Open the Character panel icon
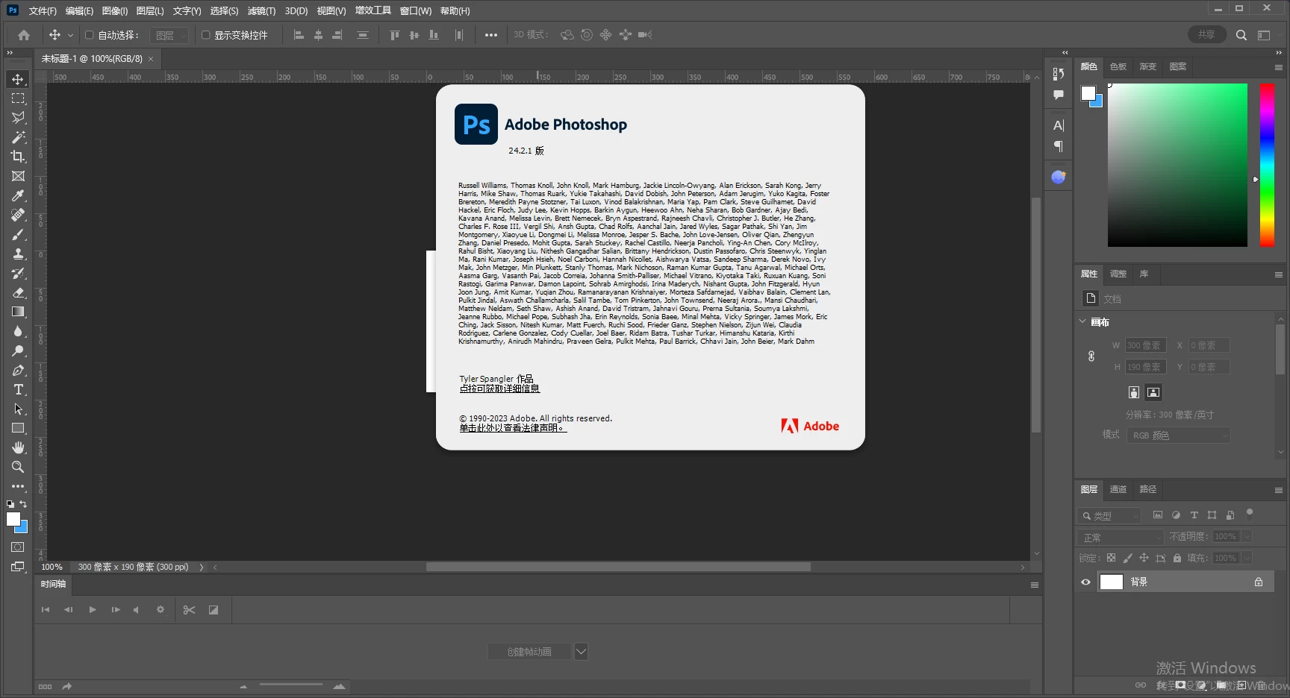1290x698 pixels. 1059,125
